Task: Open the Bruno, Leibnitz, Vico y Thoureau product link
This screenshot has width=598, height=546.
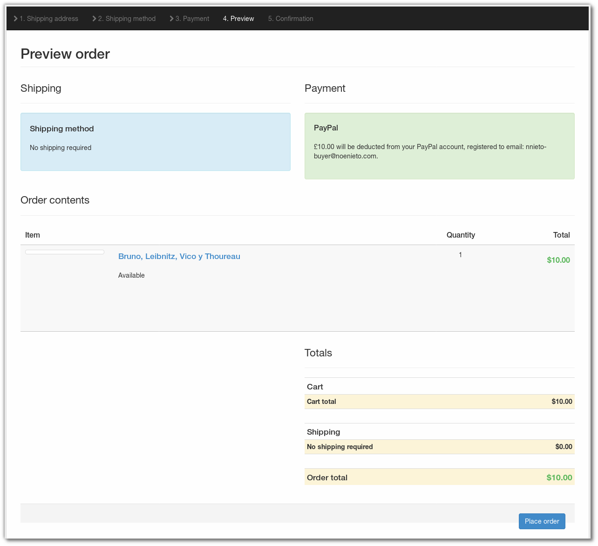Action: (179, 256)
